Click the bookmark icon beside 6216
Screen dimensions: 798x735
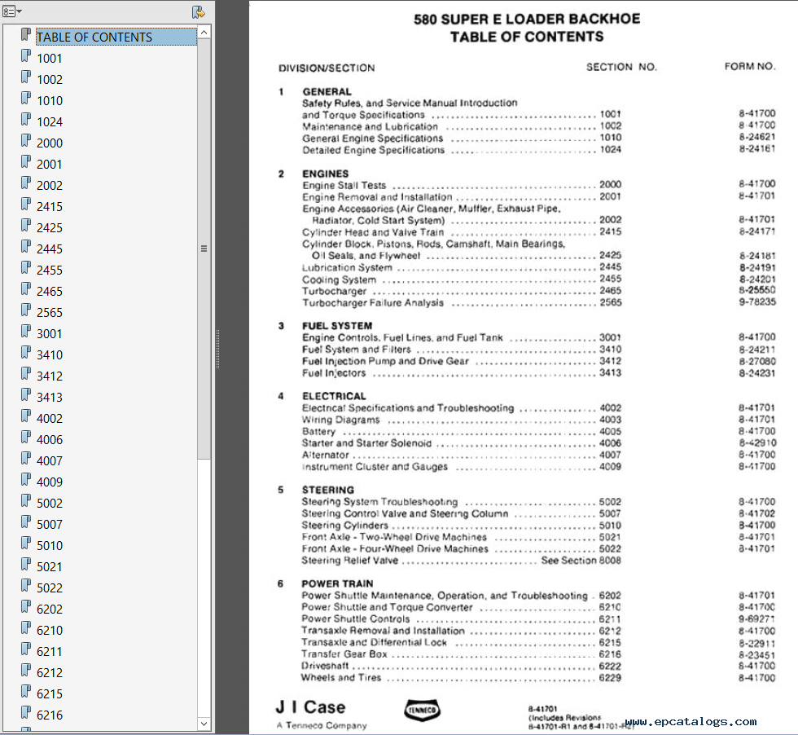(26, 712)
